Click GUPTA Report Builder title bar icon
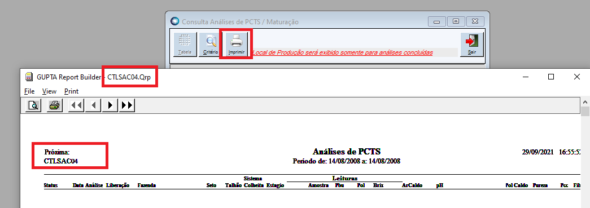The width and height of the screenshot is (590, 208). (29, 77)
